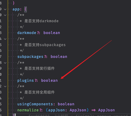Screen dimensions: 131x116
Task: Click the boolean type after plugins
Action: (49, 81)
